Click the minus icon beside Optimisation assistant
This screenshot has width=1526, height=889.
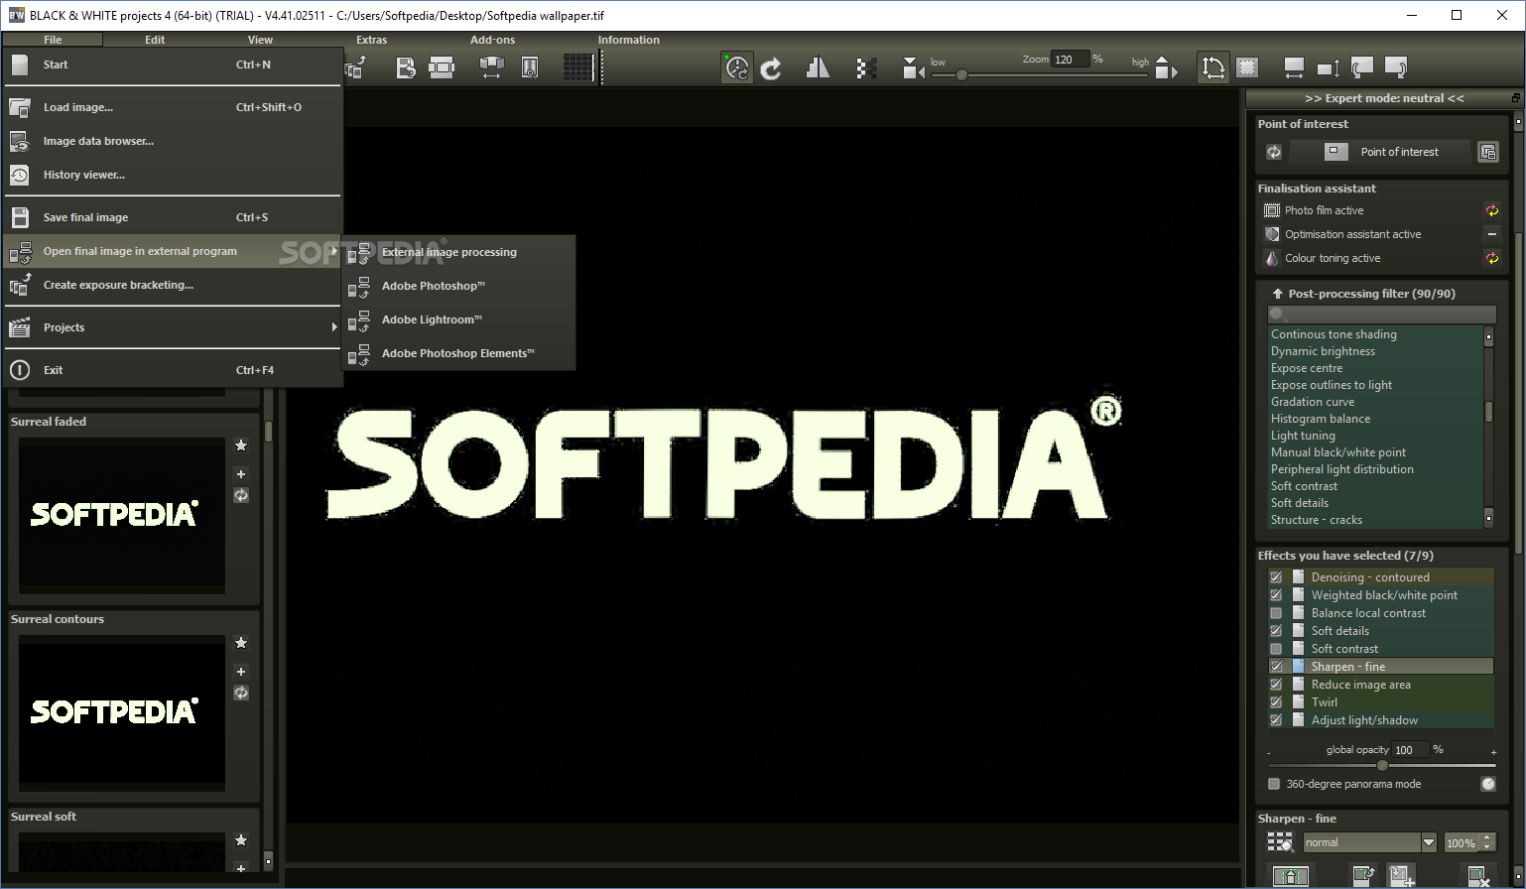pos(1491,234)
